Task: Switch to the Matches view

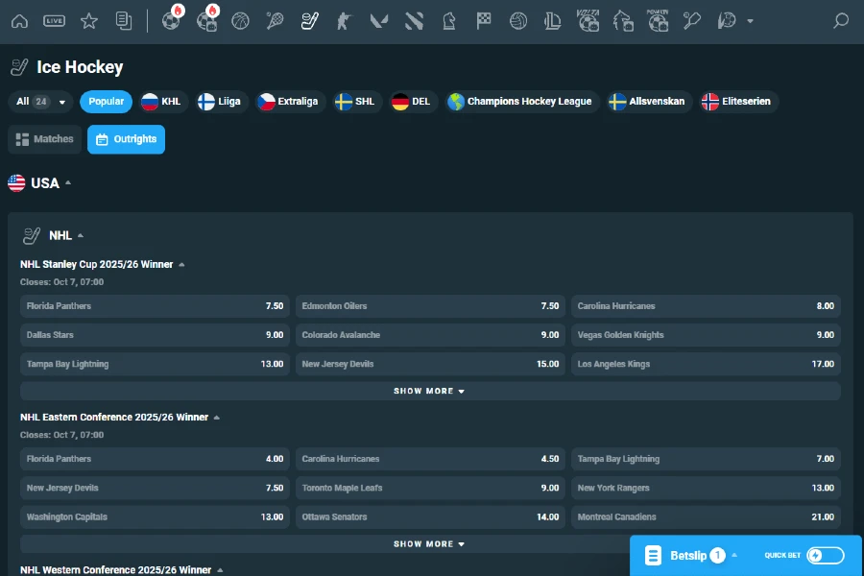Action: [44, 139]
